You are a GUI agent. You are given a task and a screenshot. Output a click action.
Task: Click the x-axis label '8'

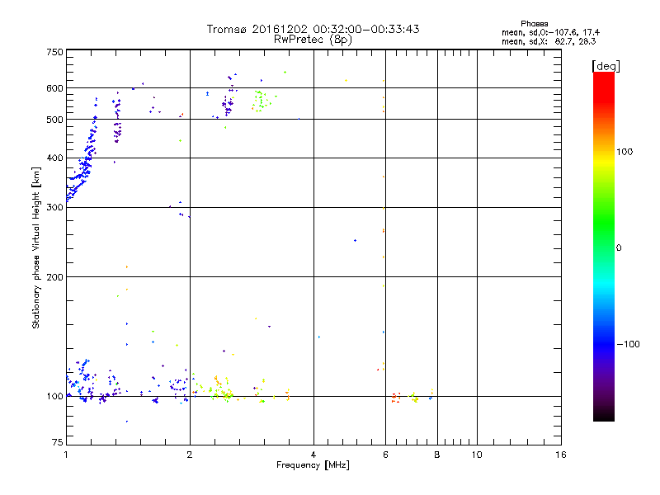point(437,455)
